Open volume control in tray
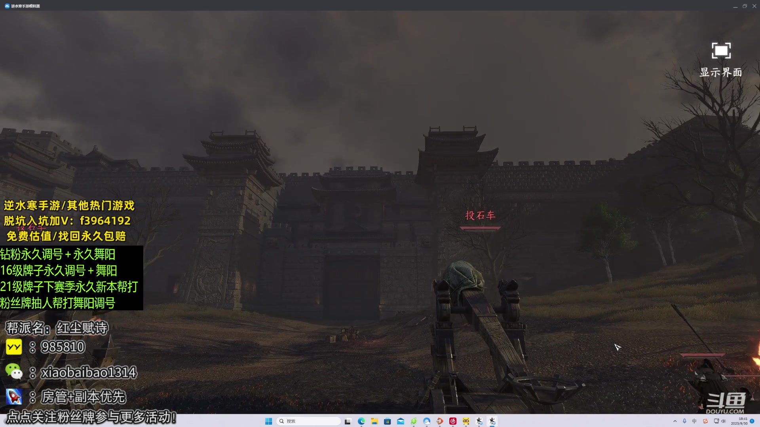760x427 pixels. pyautogui.click(x=723, y=421)
